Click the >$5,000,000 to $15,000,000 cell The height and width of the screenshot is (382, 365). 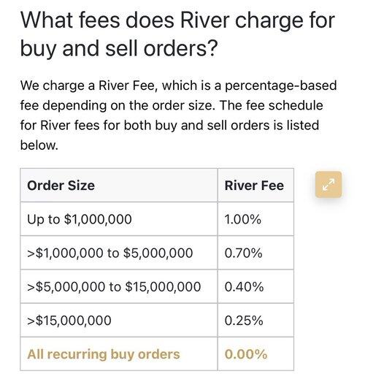click(119, 286)
